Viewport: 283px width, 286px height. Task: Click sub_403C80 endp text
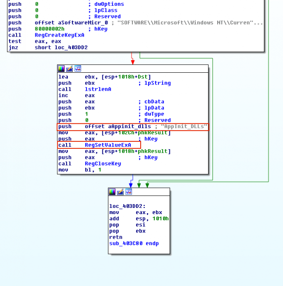tap(134, 243)
